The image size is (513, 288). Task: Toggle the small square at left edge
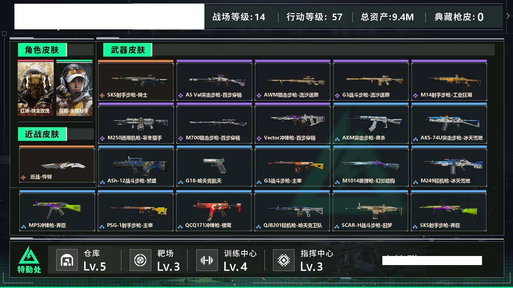(x=4, y=34)
